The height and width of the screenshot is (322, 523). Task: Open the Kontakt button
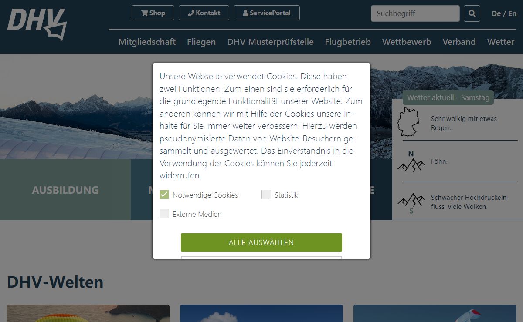click(204, 13)
